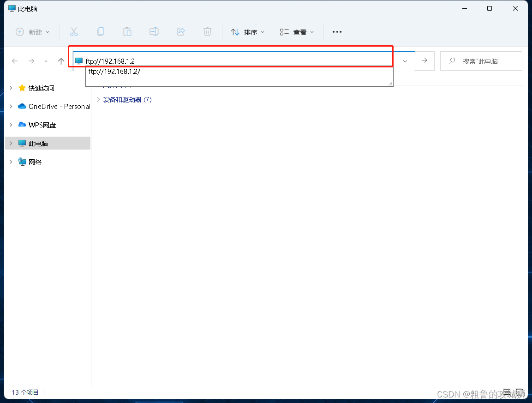Click the computer icon in address bar
Screen dimensions: 532x403
tap(79, 61)
